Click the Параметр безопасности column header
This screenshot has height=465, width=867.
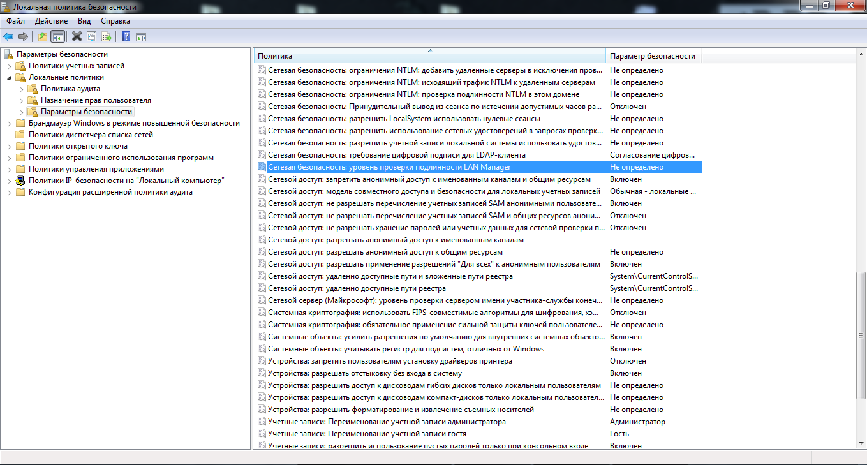tap(652, 56)
